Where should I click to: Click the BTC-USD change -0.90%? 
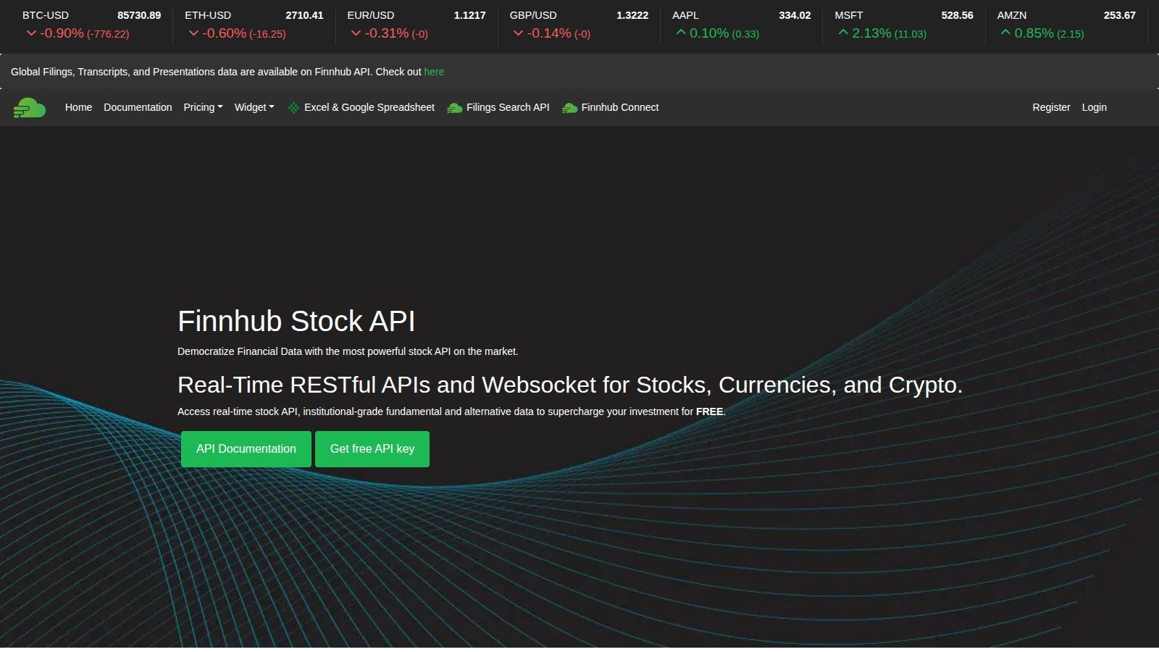[x=62, y=33]
